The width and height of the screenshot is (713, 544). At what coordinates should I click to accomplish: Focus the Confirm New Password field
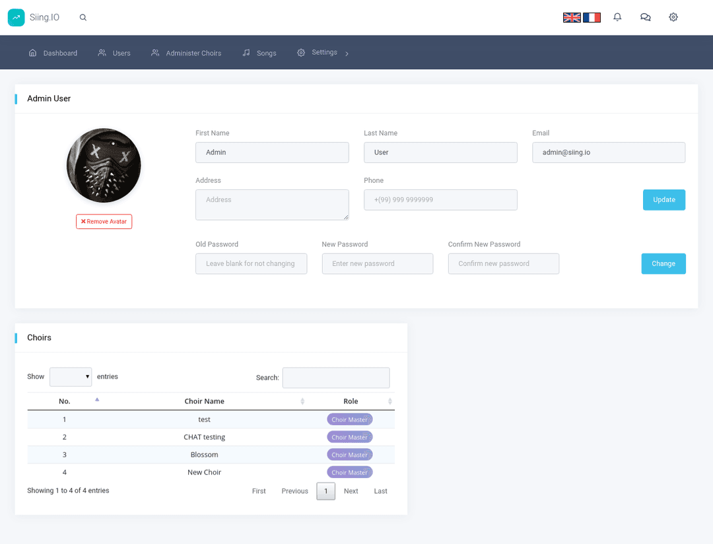coord(503,264)
